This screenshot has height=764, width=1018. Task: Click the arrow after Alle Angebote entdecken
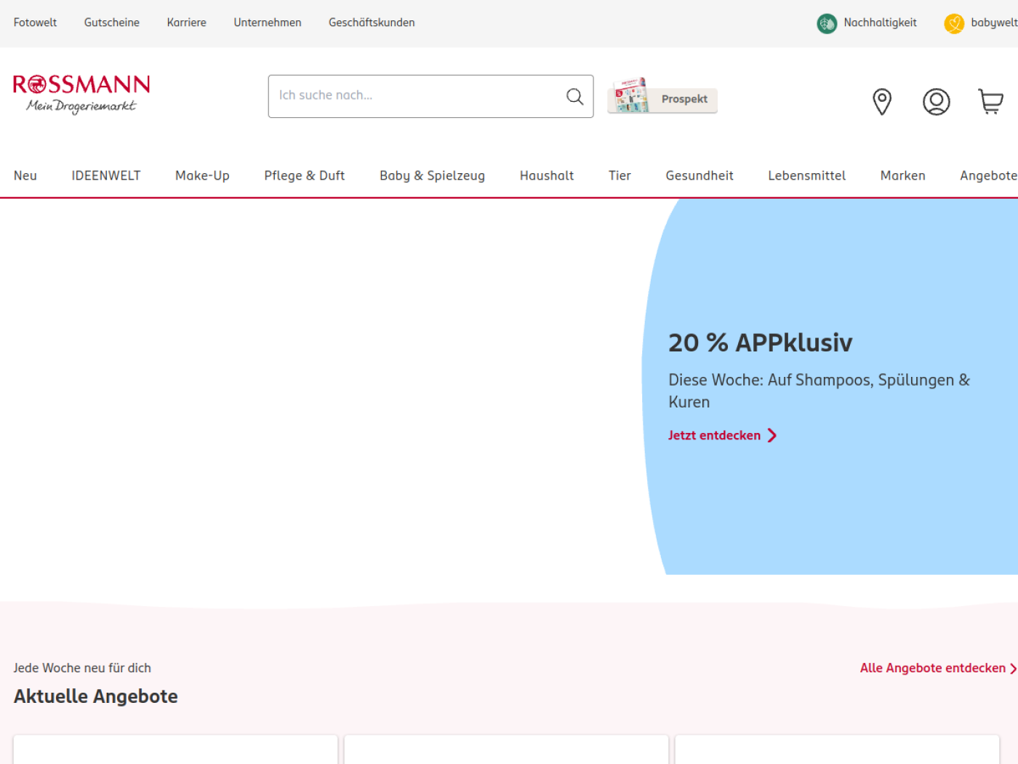point(1013,668)
